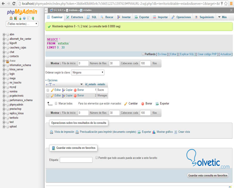This screenshot has height=188, width=234.
Task: Click the column options dropdown triangle in table header
Action: tap(82, 84)
